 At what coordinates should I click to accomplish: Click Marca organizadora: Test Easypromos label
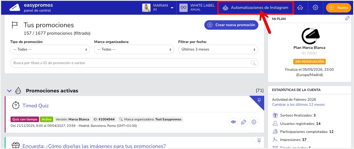point(150,119)
